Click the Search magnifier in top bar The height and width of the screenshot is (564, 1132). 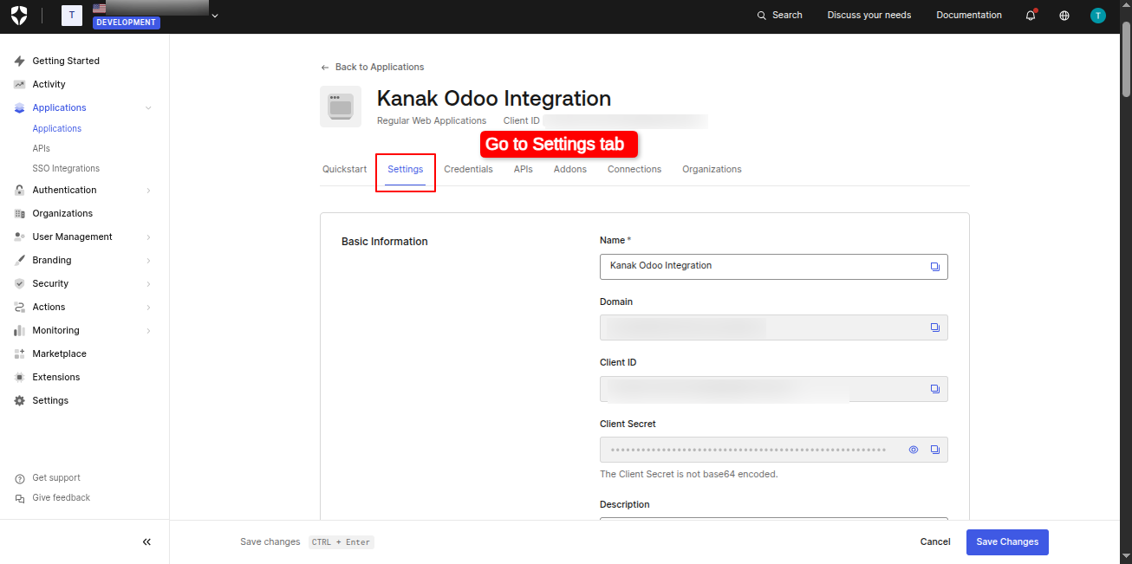[x=762, y=16]
